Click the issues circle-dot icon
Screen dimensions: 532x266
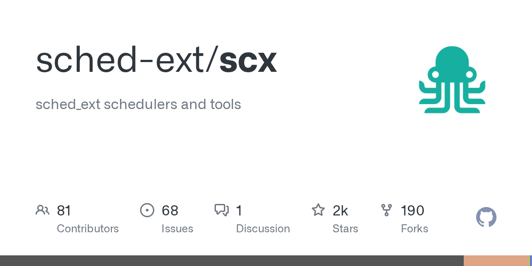pos(147,210)
